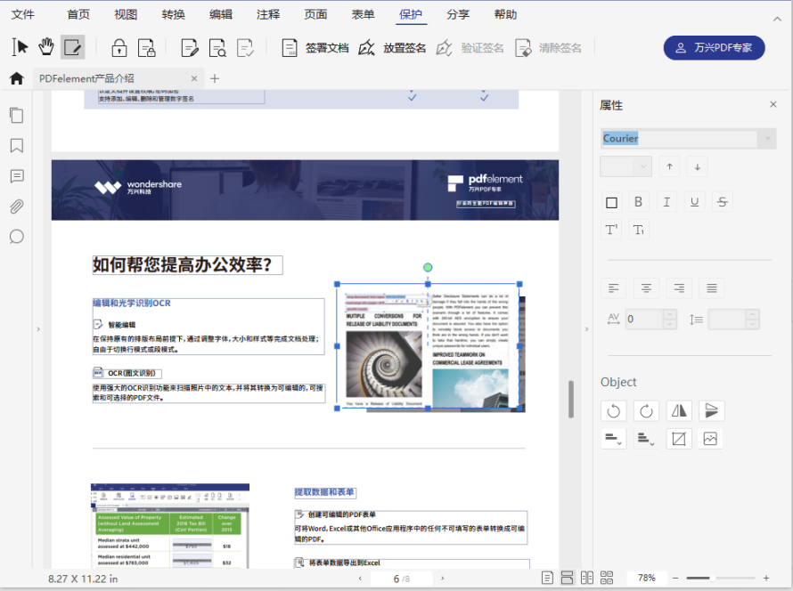Image resolution: width=793 pixels, height=591 pixels.
Task: Toggle underline formatting
Action: tap(694, 202)
